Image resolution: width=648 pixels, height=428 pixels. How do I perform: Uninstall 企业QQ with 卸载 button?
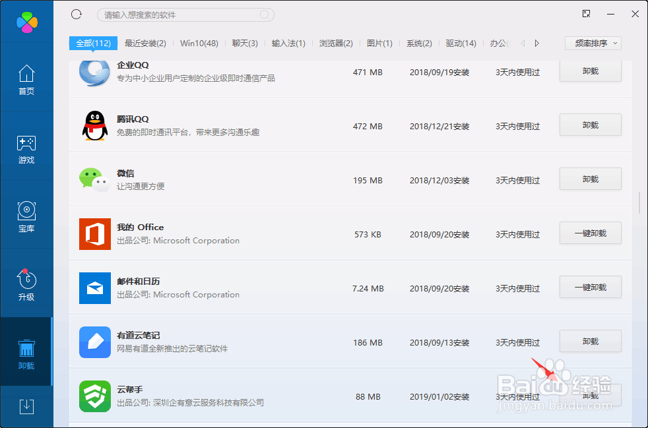[x=590, y=71]
